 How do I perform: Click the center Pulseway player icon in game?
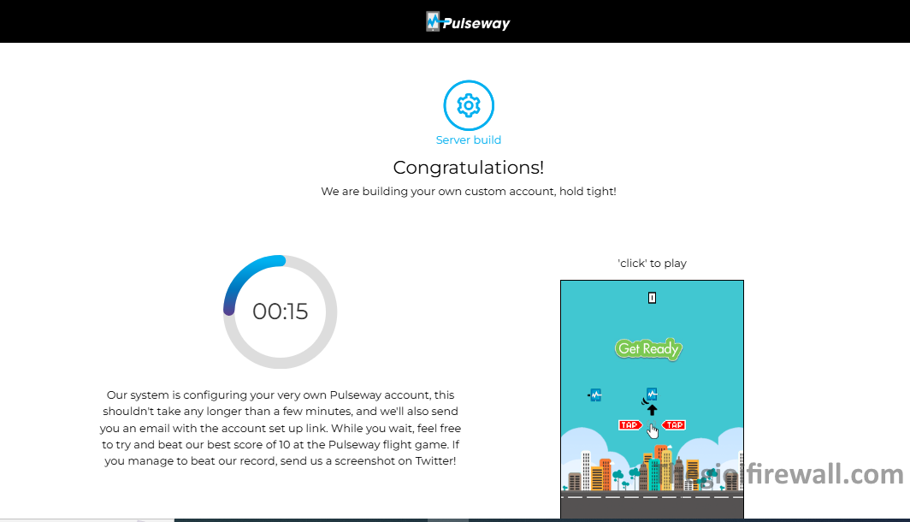pyautogui.click(x=652, y=394)
